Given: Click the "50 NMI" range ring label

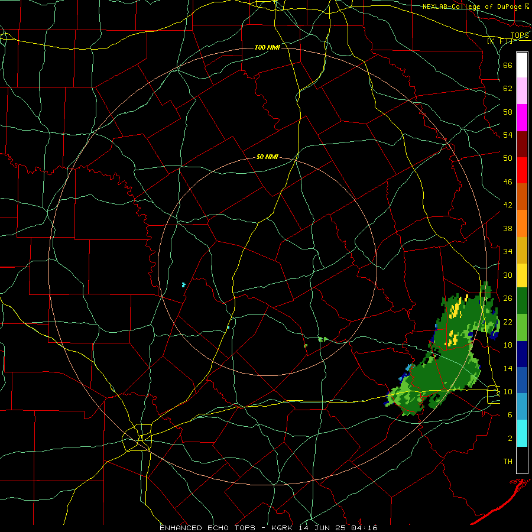Looking at the screenshot, I should [267, 157].
